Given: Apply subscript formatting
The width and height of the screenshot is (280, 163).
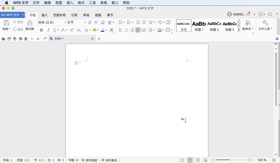Looking at the screenshot, I should pyautogui.click(x=78, y=30).
